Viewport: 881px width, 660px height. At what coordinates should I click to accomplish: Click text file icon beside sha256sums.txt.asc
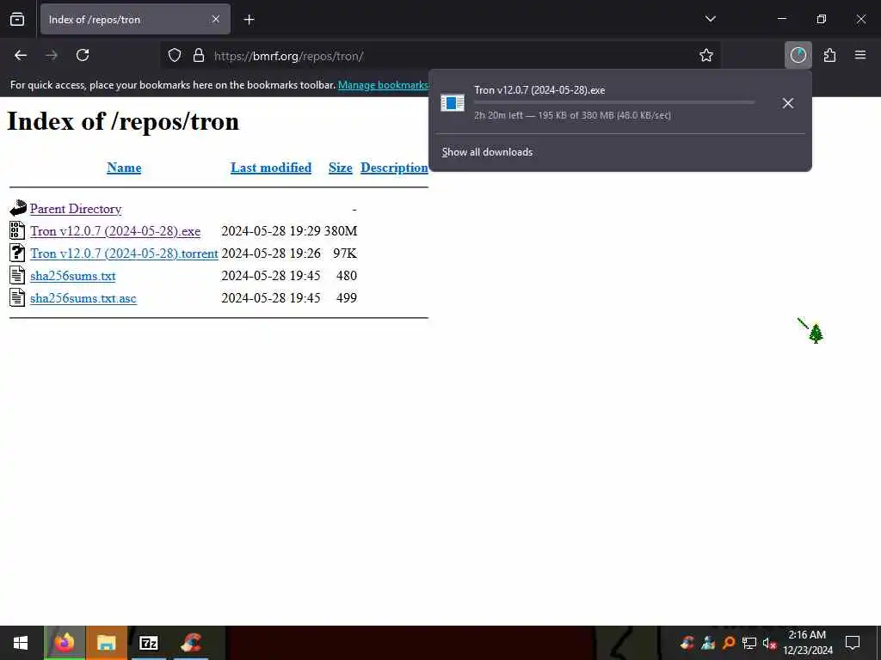(x=17, y=297)
